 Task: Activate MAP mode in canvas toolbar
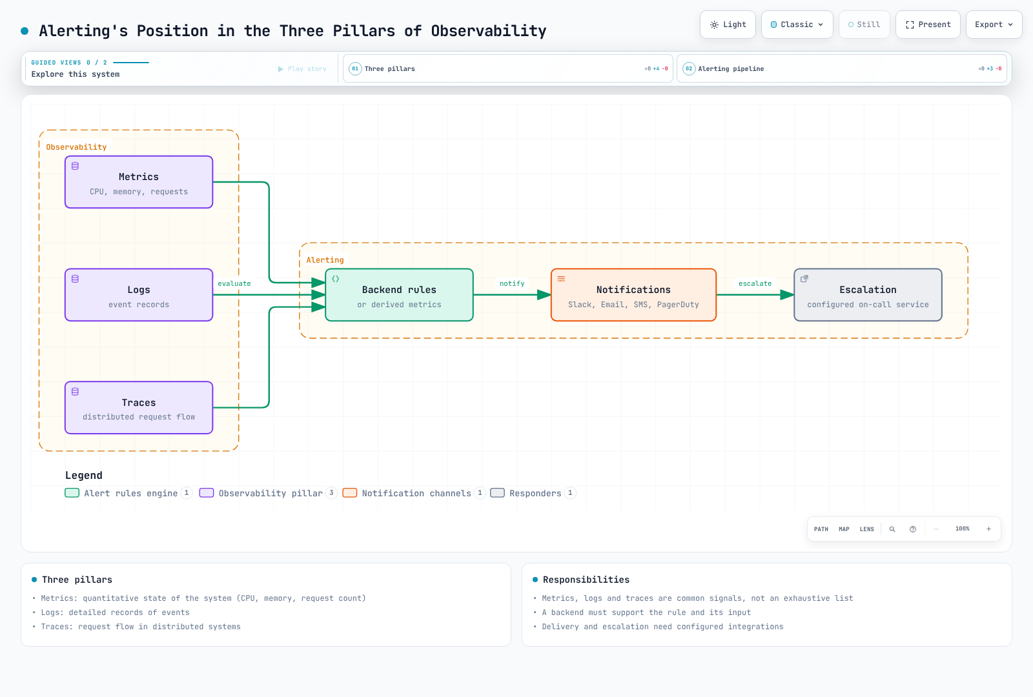point(844,529)
